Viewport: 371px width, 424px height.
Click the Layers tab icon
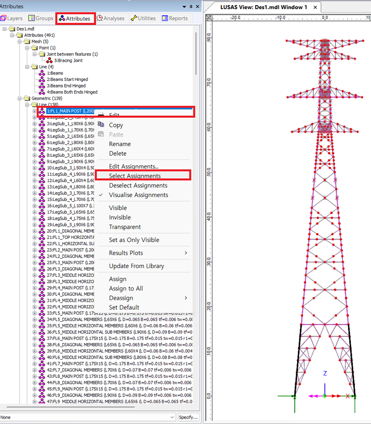tap(4, 19)
